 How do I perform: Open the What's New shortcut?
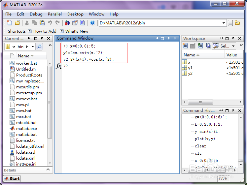(74, 31)
